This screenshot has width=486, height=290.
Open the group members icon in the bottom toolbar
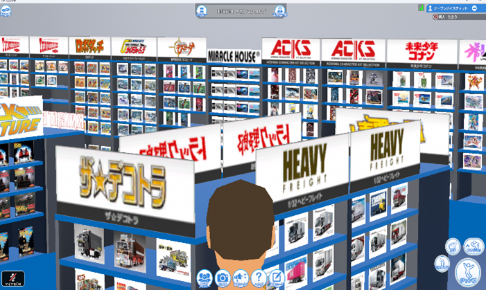[x=205, y=278]
